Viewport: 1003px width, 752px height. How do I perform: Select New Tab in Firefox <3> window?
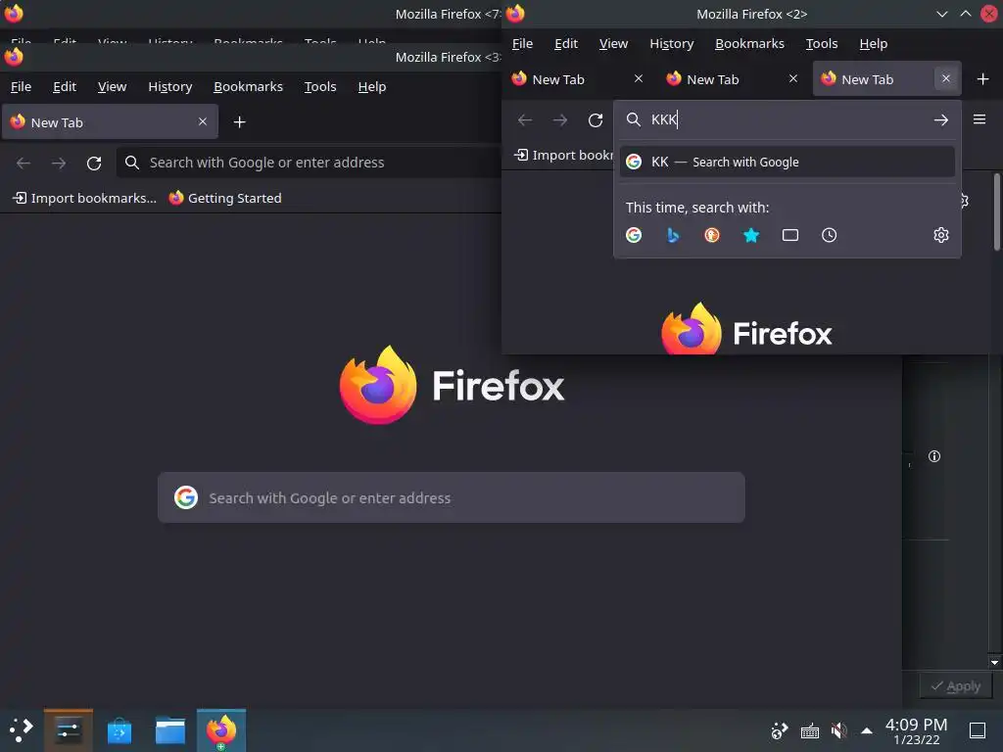110,121
